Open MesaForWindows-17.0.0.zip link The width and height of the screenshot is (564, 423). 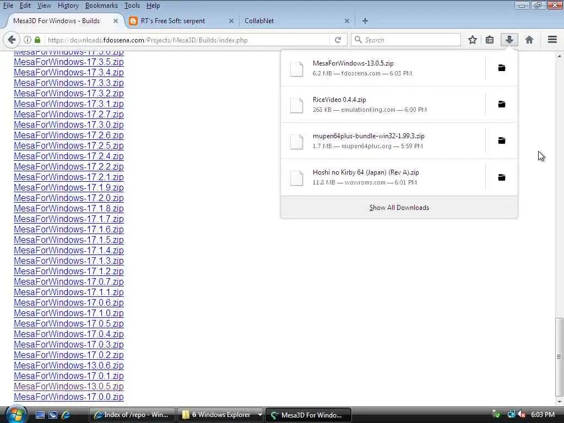(69, 397)
